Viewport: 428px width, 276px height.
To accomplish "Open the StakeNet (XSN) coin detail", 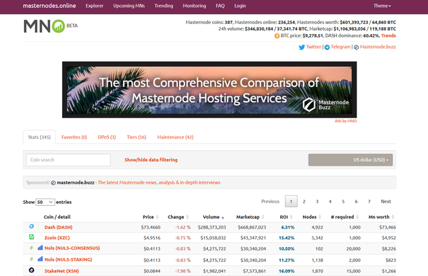I will coord(62,271).
